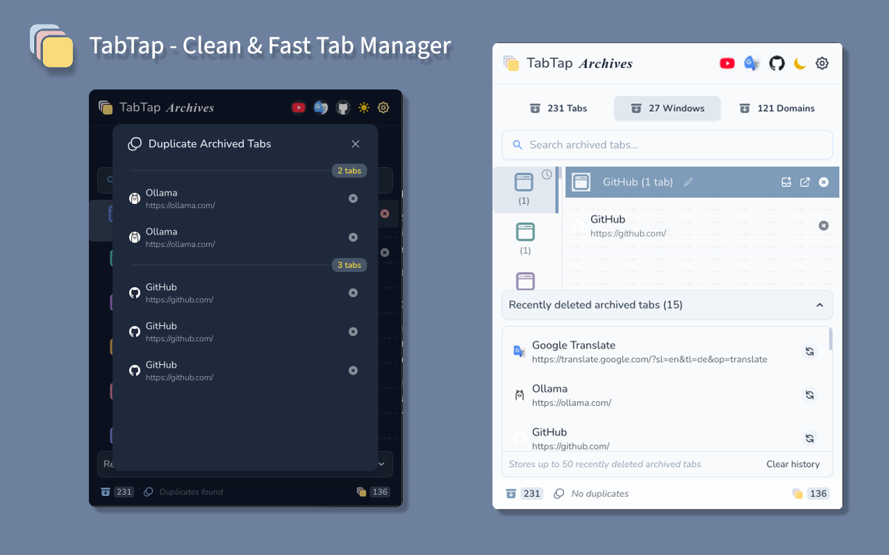Click the 'Clear history' button
This screenshot has height=555, width=889.
click(793, 464)
